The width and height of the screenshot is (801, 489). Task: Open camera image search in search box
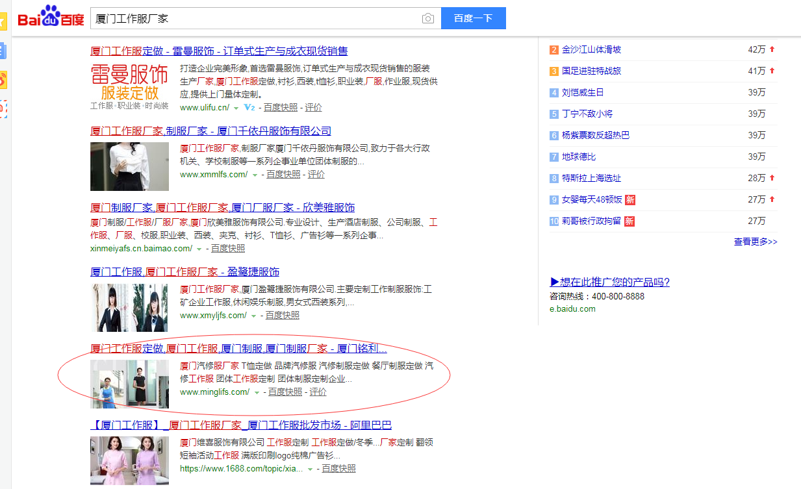pyautogui.click(x=427, y=19)
